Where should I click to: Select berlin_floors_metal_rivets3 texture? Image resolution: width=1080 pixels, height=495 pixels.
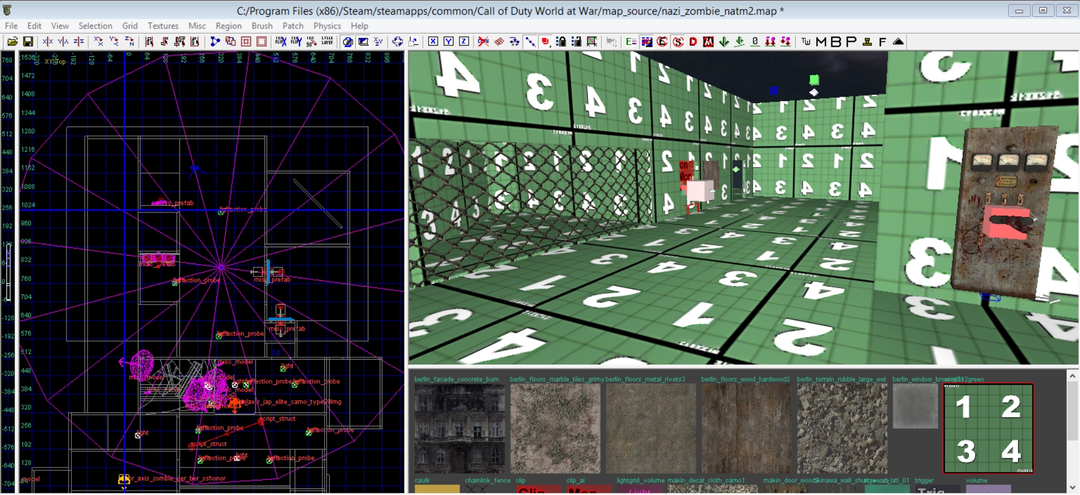(x=651, y=428)
